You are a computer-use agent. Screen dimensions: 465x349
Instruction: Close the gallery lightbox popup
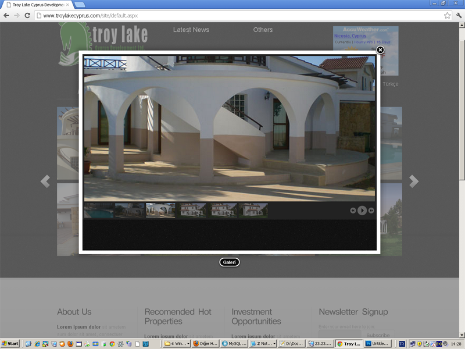tap(380, 50)
